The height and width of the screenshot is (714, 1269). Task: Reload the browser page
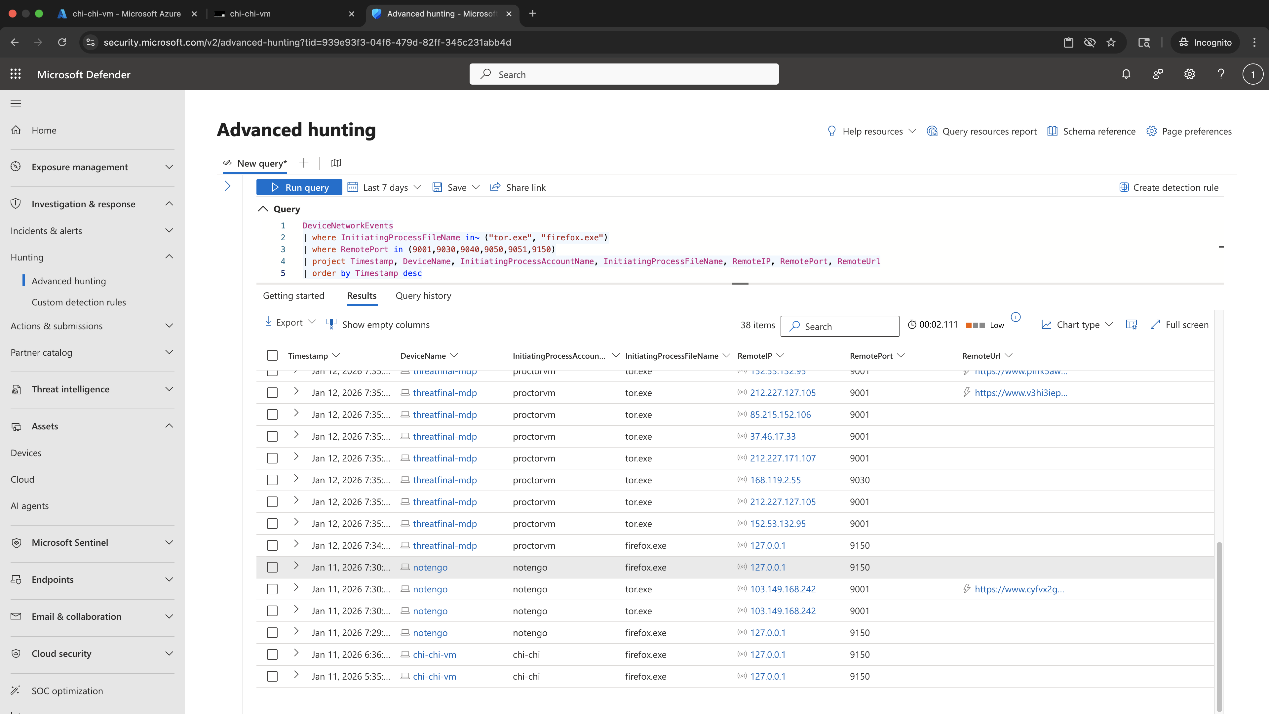pyautogui.click(x=62, y=42)
